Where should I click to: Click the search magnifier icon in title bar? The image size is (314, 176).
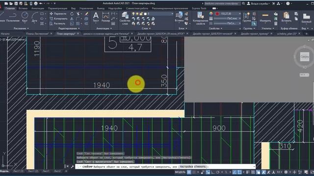[243, 3]
